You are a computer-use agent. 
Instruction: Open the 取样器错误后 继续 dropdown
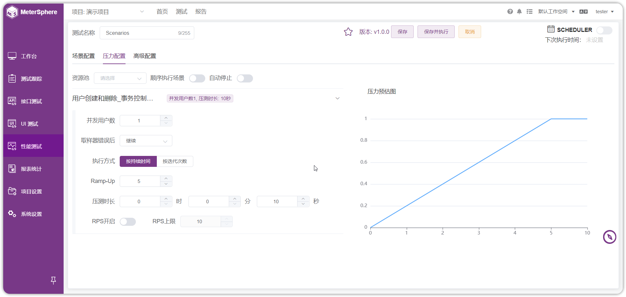[x=146, y=141]
